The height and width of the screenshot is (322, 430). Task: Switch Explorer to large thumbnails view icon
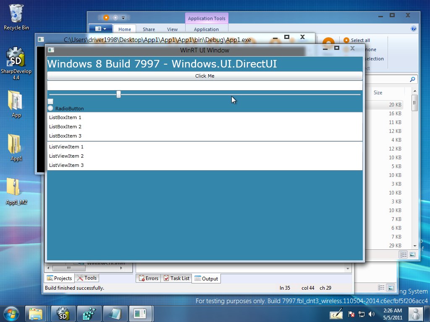tap(412, 254)
